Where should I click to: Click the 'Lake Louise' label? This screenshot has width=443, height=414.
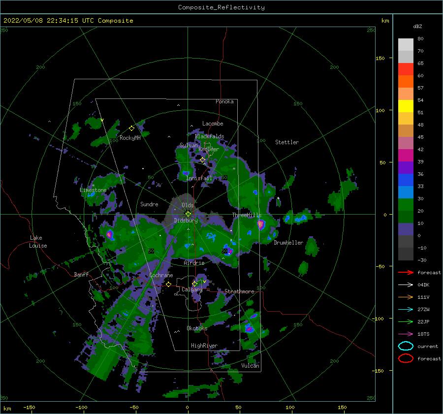coord(38,242)
